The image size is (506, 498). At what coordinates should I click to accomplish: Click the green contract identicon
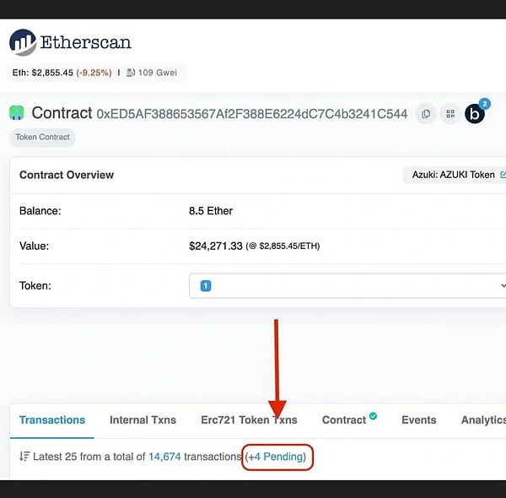(x=17, y=112)
